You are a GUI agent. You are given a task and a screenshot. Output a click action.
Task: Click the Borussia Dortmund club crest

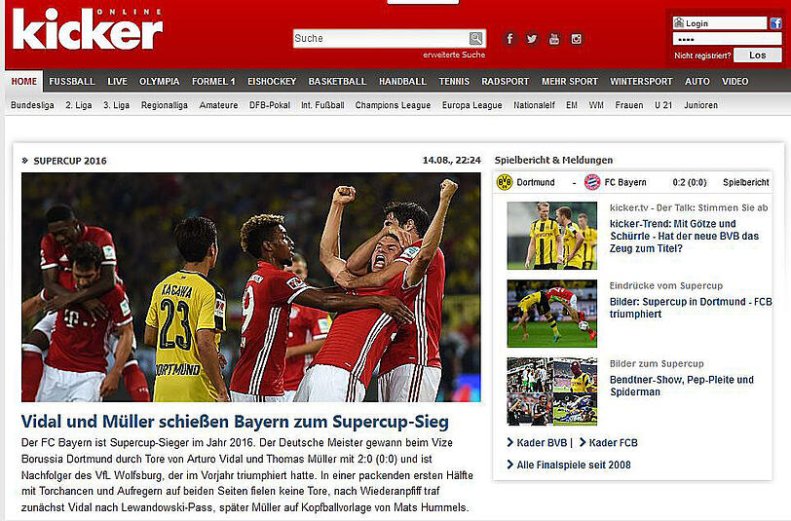[x=504, y=182]
